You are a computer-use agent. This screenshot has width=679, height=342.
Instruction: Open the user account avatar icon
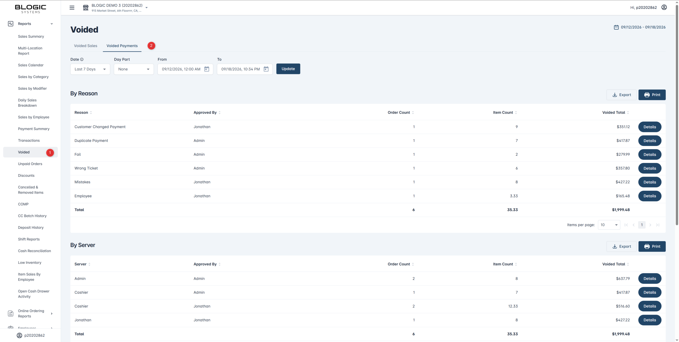coord(664,7)
